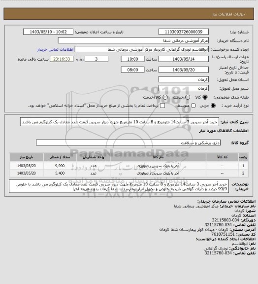The image size is (258, 284).
Task: Click the announcement date field 1403/05/10 - 10:02
Action: tap(48, 32)
